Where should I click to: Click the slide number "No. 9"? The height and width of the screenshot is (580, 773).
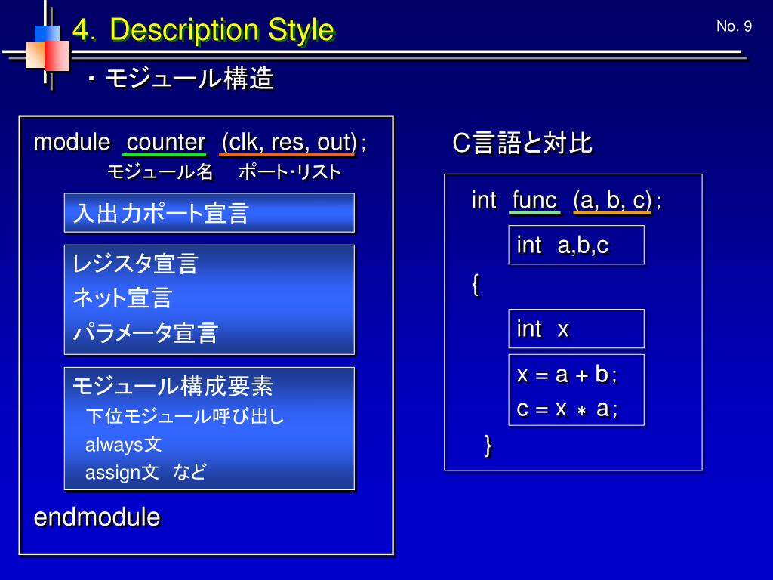click(734, 26)
